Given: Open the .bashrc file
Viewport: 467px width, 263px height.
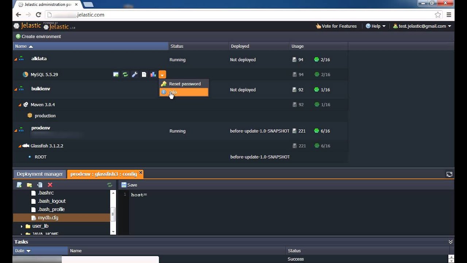Looking at the screenshot, I should [x=46, y=193].
